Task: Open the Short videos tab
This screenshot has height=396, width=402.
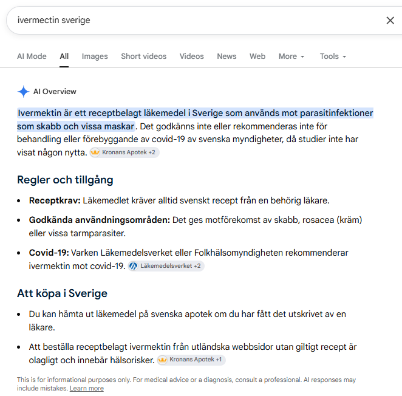Action: 143,56
